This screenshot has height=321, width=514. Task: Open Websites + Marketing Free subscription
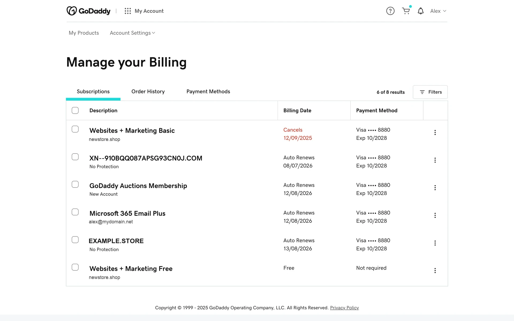[x=131, y=269]
